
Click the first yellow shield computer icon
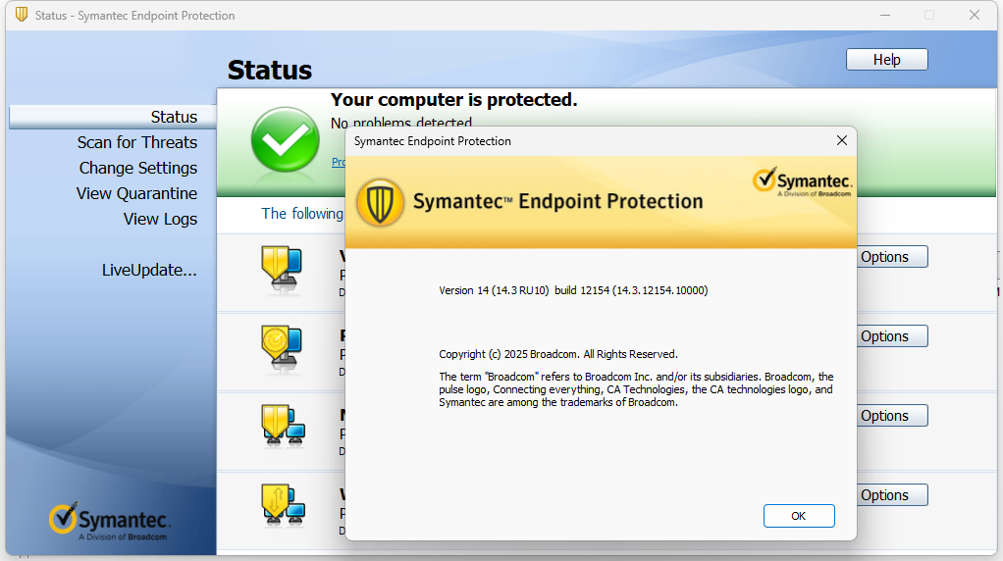click(282, 269)
